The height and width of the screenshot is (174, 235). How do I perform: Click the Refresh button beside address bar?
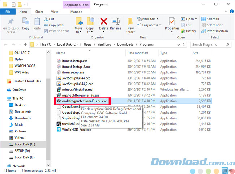pyautogui.click(x=184, y=44)
